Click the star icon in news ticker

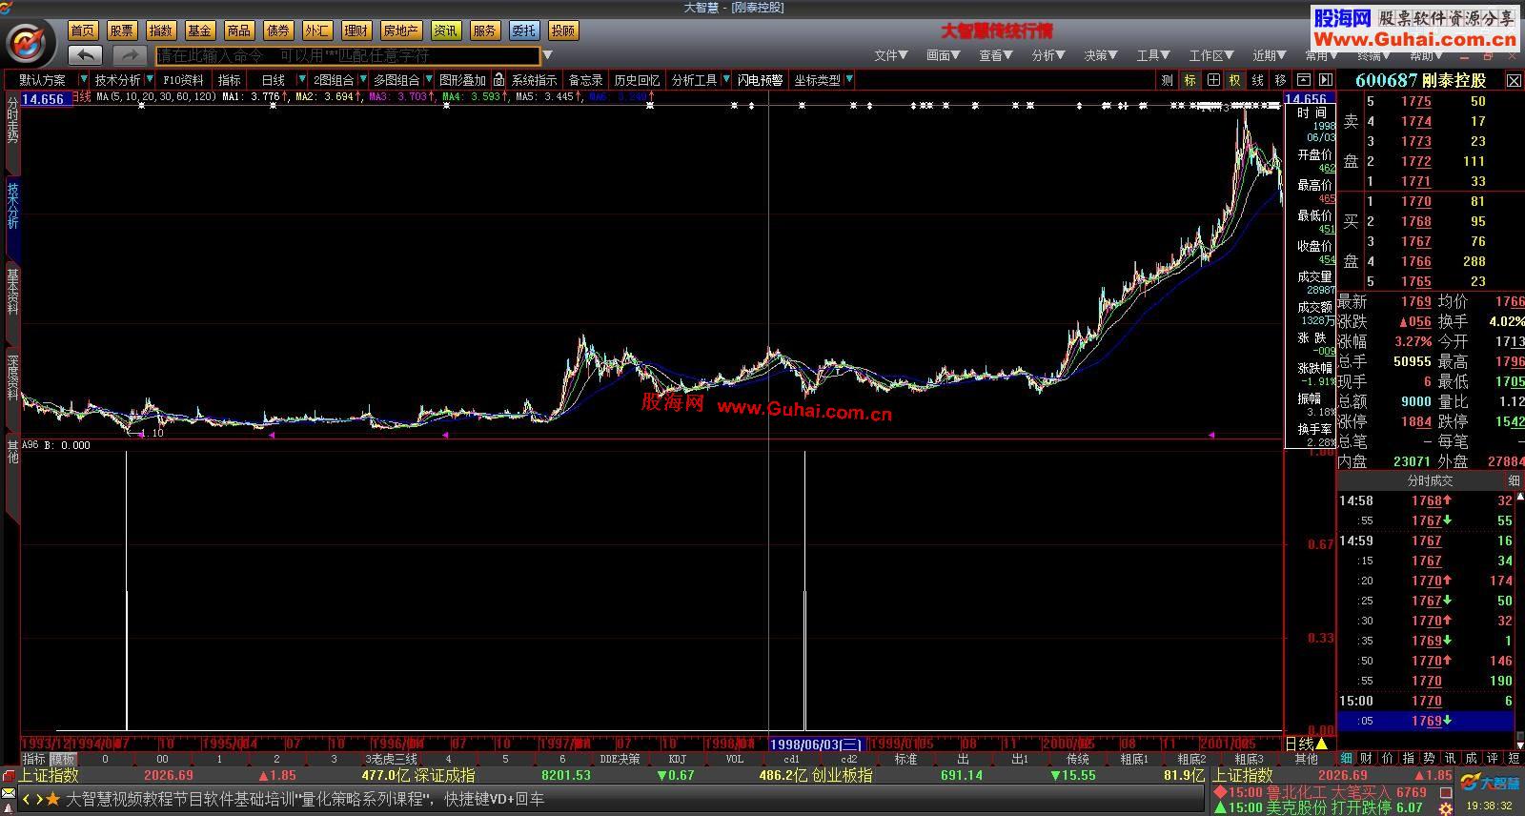point(52,799)
